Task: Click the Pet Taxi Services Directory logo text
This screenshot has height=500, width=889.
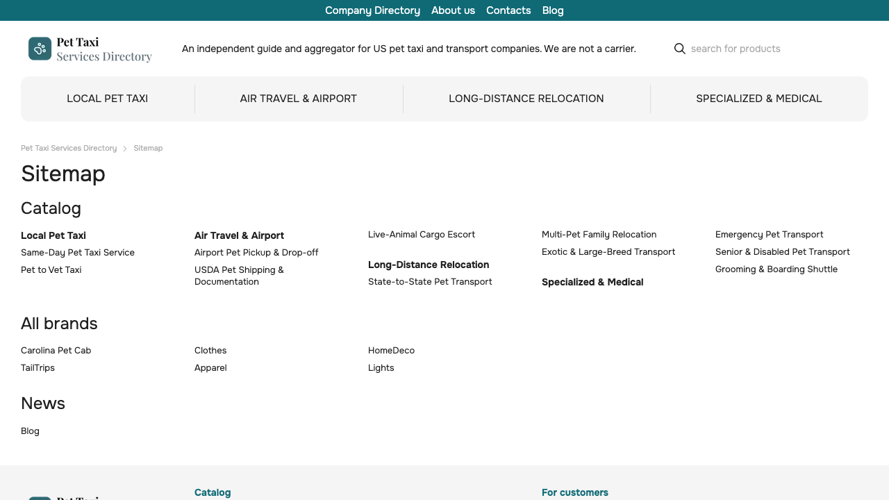Action: point(104,49)
